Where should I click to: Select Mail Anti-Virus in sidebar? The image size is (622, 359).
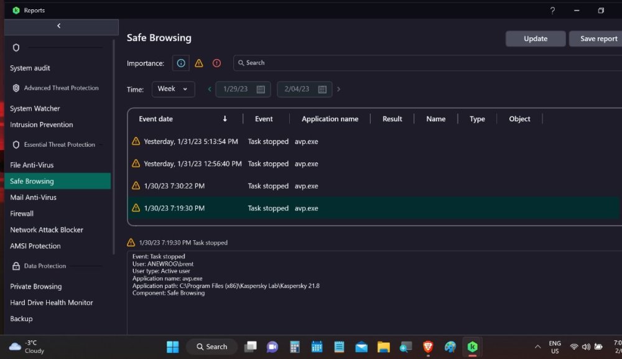[x=33, y=197]
